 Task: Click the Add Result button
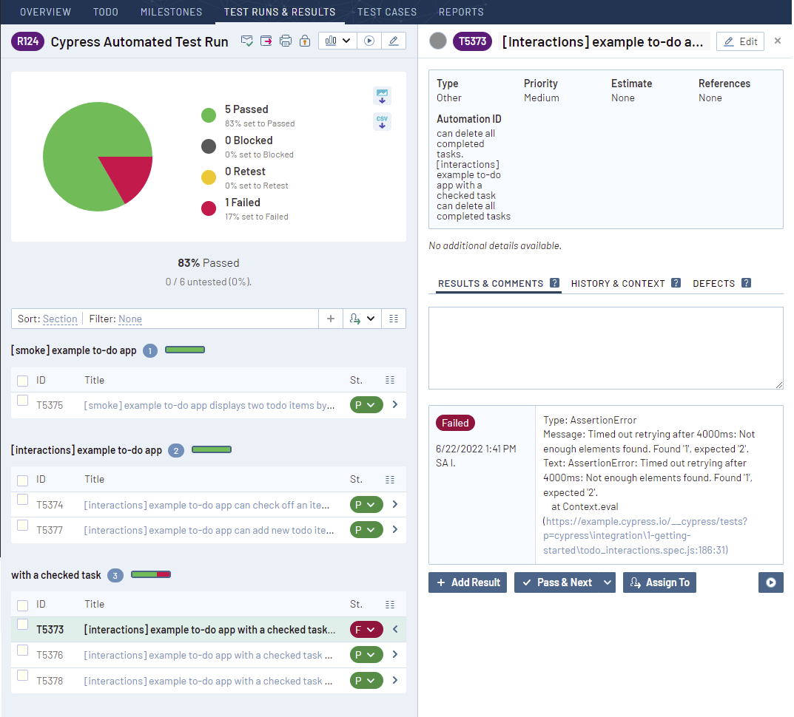tap(467, 582)
